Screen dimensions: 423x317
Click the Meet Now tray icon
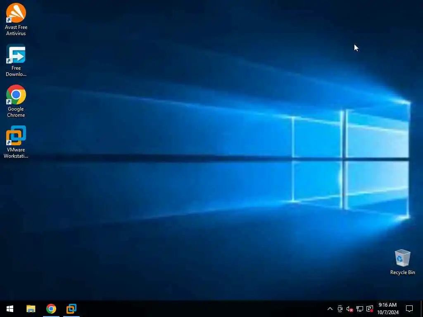point(340,309)
